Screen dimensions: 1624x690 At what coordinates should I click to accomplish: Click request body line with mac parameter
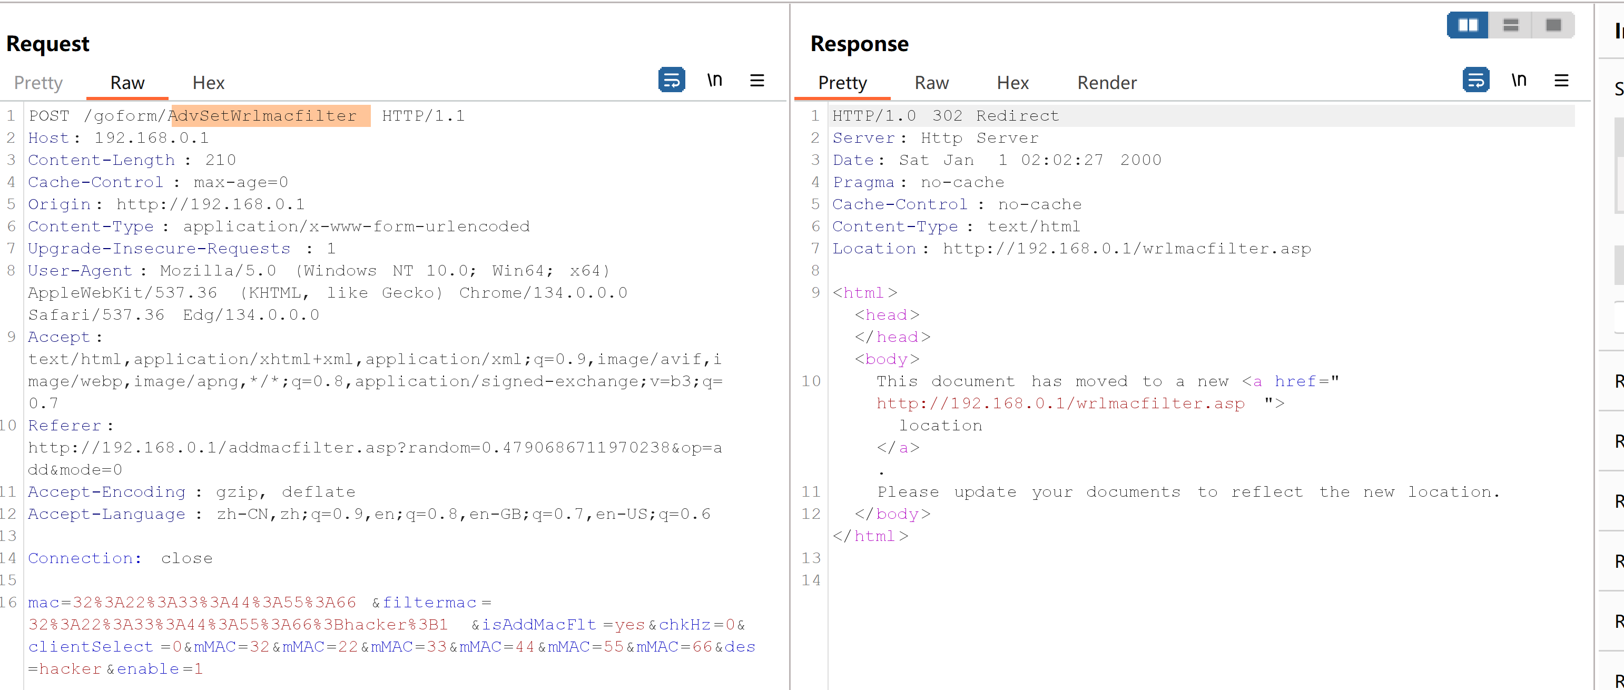tap(192, 603)
